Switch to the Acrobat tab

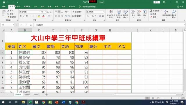coord(72,6)
